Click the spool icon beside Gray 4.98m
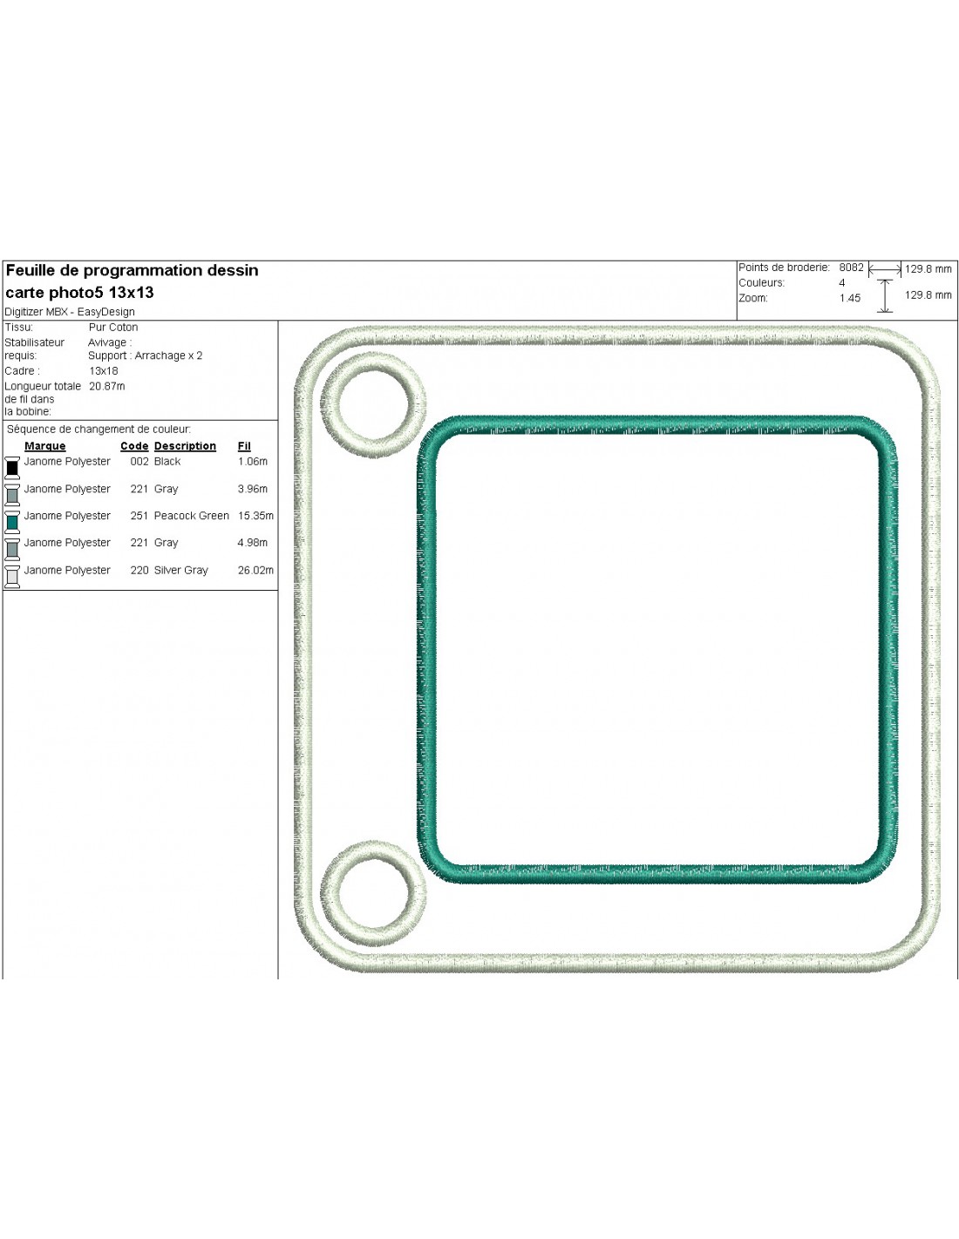Screen dimensions: 959x1239 coord(12,548)
